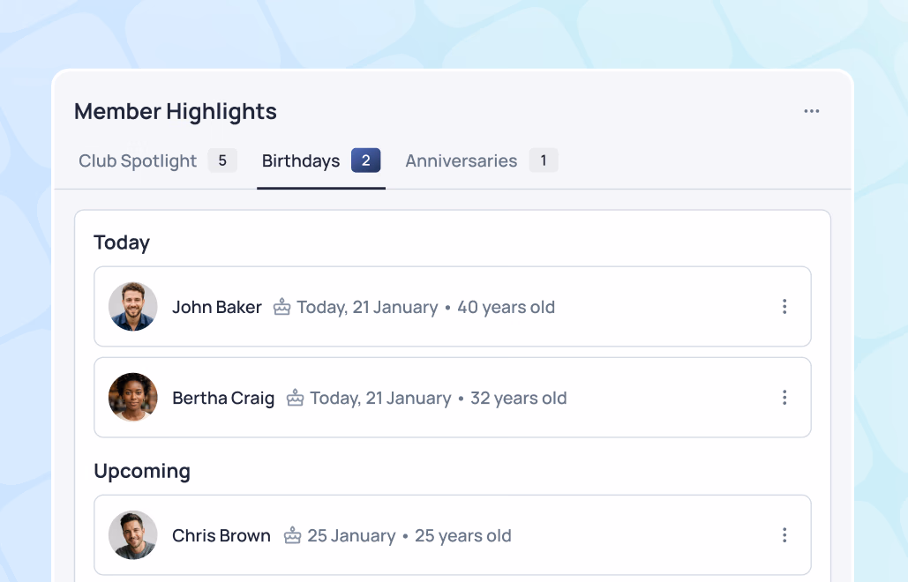This screenshot has height=582, width=908.
Task: Click the Birthdays count badge 2
Action: (366, 160)
